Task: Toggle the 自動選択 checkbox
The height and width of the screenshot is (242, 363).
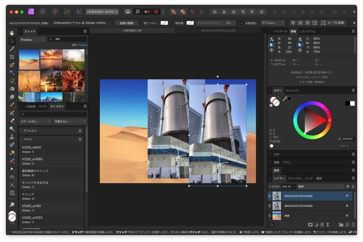Action: point(242,23)
